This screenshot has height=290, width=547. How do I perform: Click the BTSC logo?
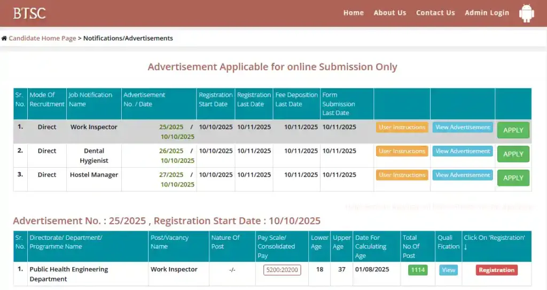coord(29,13)
